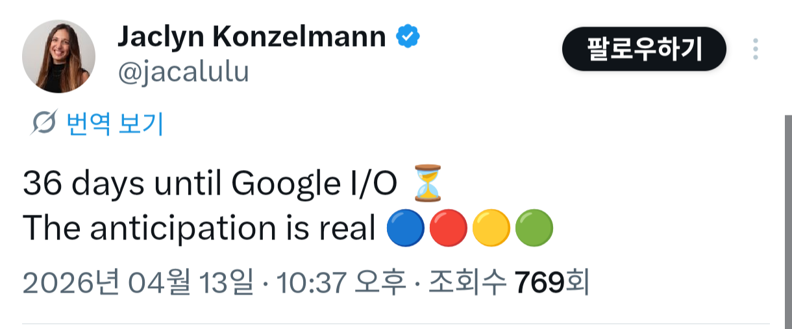Click the 번역 보기 translation link
Viewport: 792px width, 329px height.
[115, 123]
